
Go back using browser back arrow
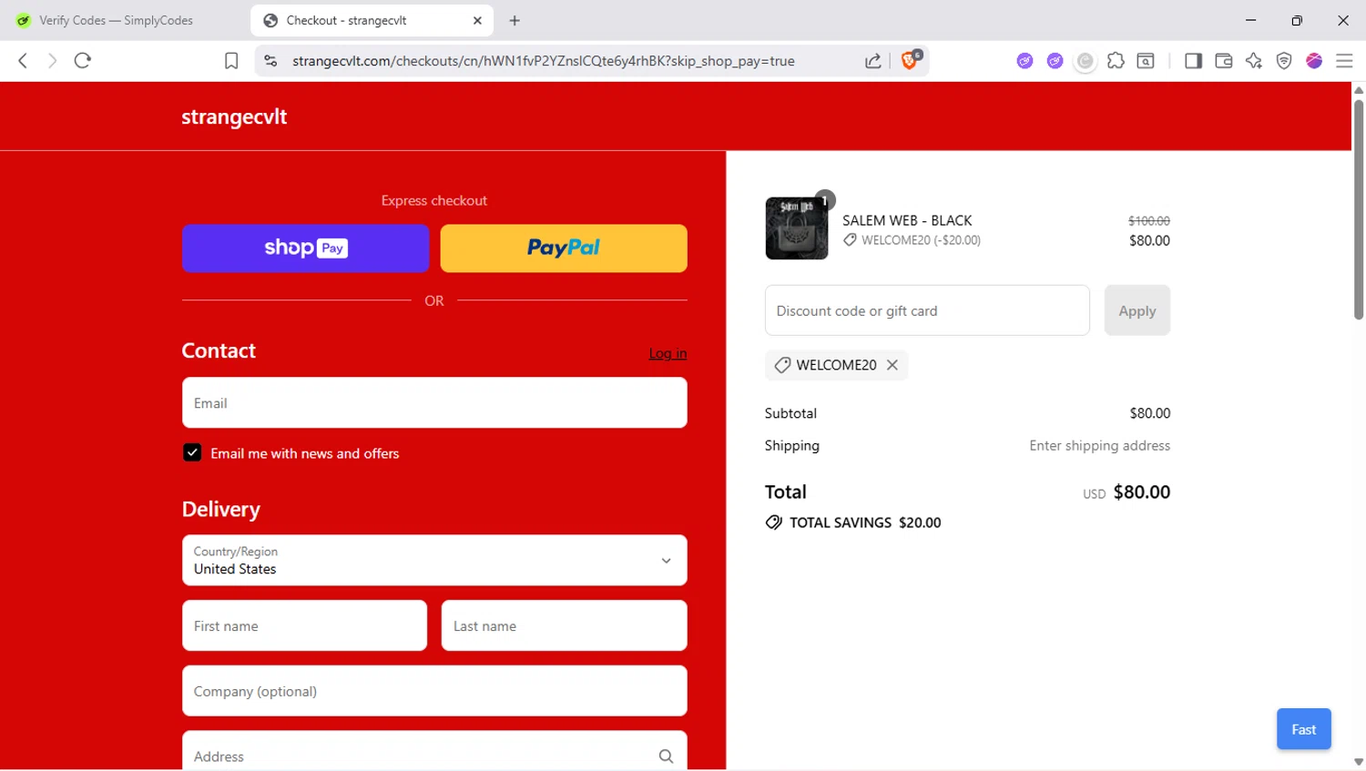(x=23, y=61)
